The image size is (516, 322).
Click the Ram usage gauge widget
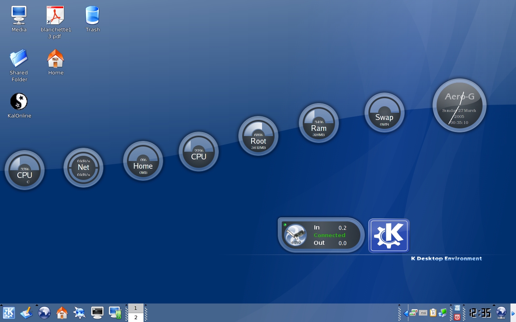point(319,123)
